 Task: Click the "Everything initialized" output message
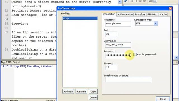click(x=40, y=66)
